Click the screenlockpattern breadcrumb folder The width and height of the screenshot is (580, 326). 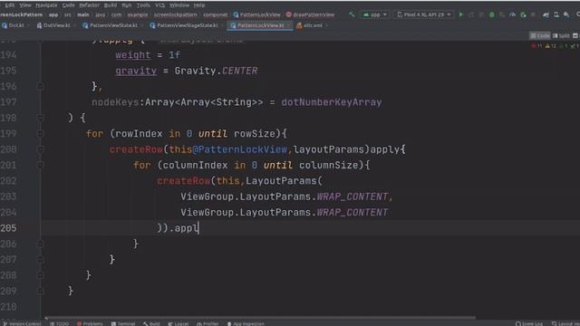click(175, 14)
